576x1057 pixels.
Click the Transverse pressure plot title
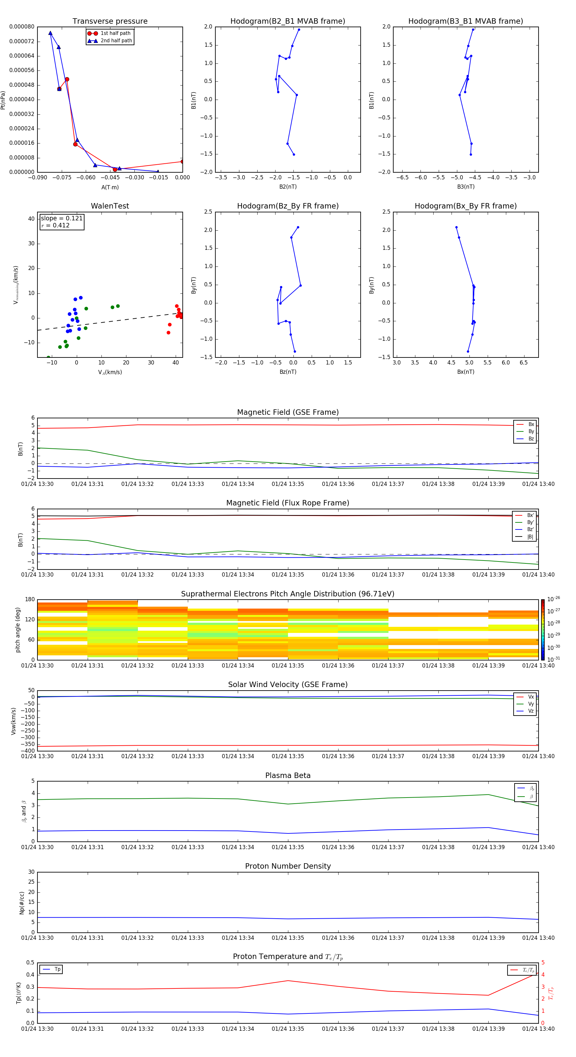pos(110,21)
